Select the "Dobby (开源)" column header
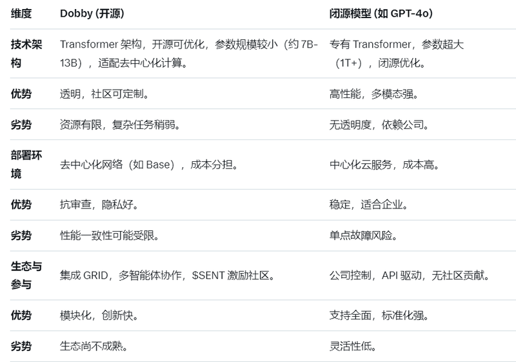 [x=93, y=13]
